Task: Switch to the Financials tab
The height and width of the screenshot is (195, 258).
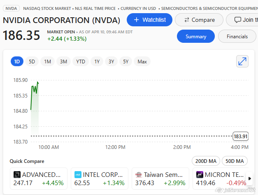Action: pyautogui.click(x=237, y=36)
